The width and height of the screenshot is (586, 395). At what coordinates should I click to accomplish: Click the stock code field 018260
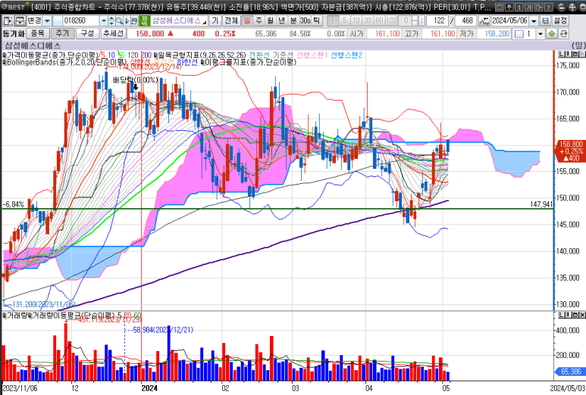coord(80,20)
